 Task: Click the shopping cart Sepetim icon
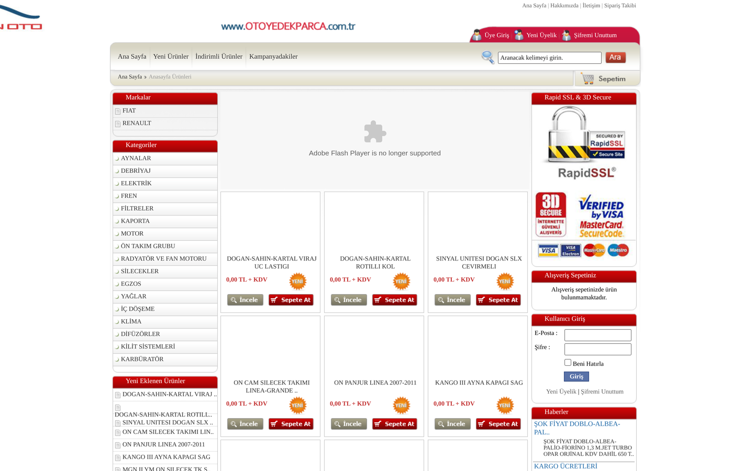pos(587,78)
